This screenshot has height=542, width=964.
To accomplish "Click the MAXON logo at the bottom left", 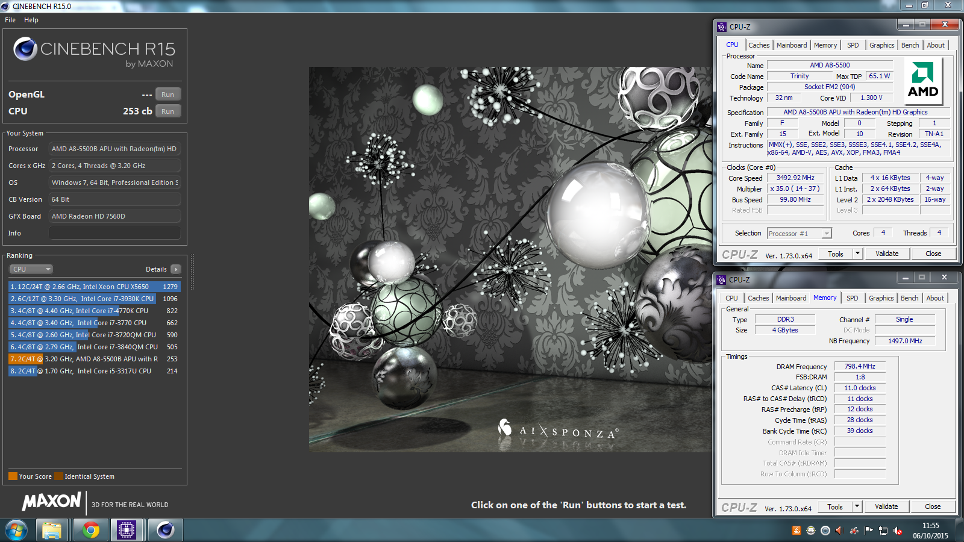I will point(52,501).
